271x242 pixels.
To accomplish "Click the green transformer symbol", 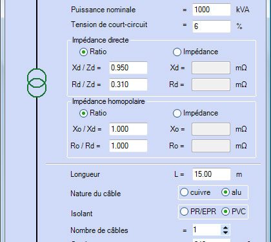I will point(37,83).
